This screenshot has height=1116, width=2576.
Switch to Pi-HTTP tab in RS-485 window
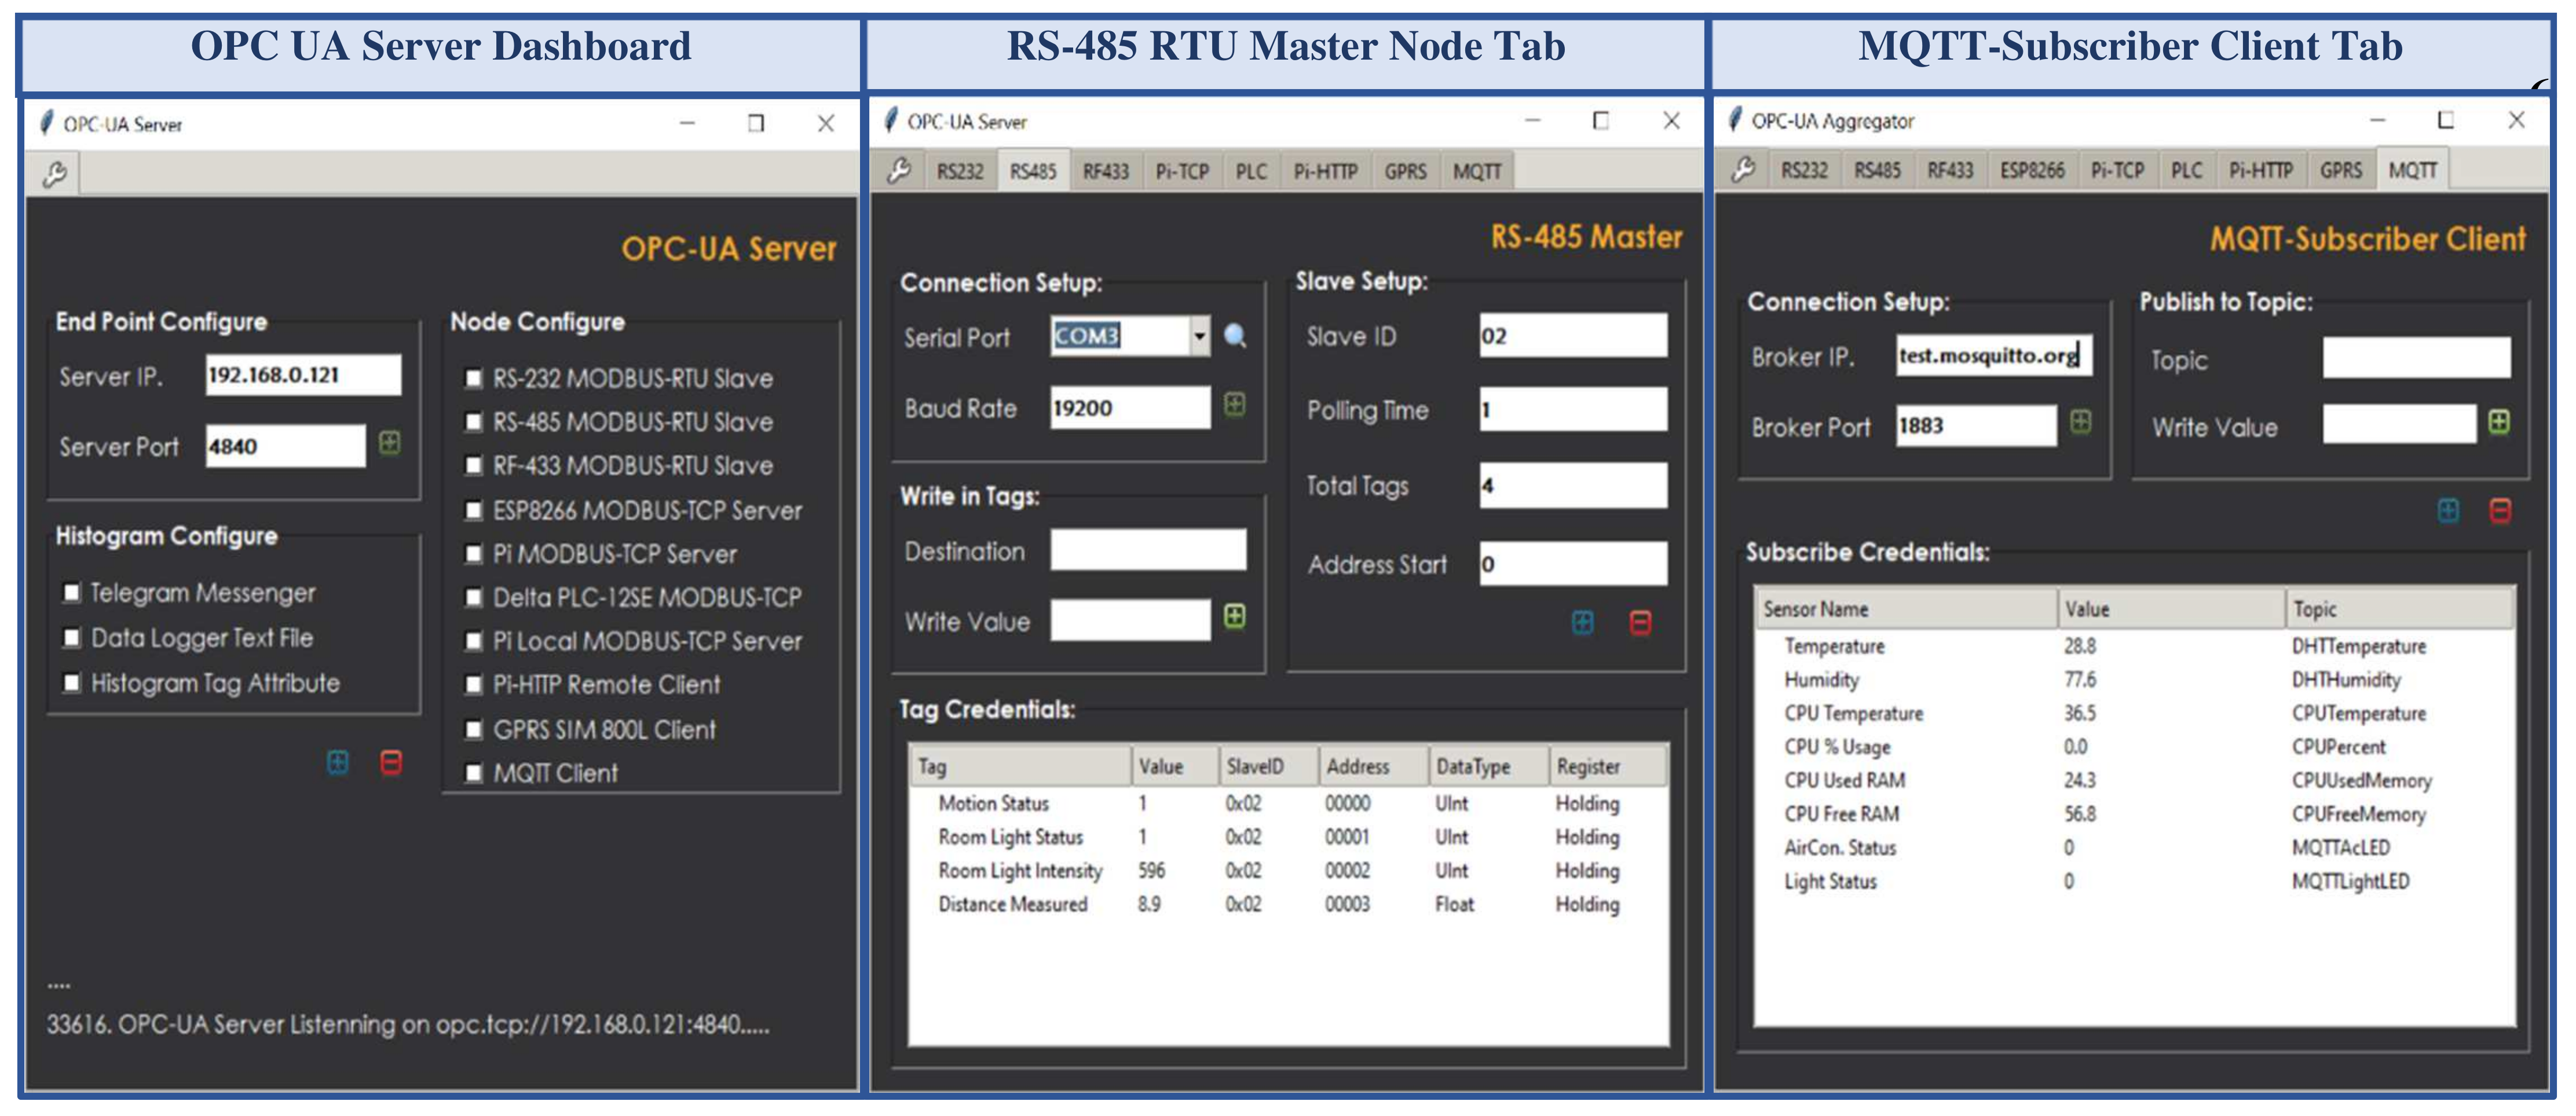pyautogui.click(x=1325, y=172)
